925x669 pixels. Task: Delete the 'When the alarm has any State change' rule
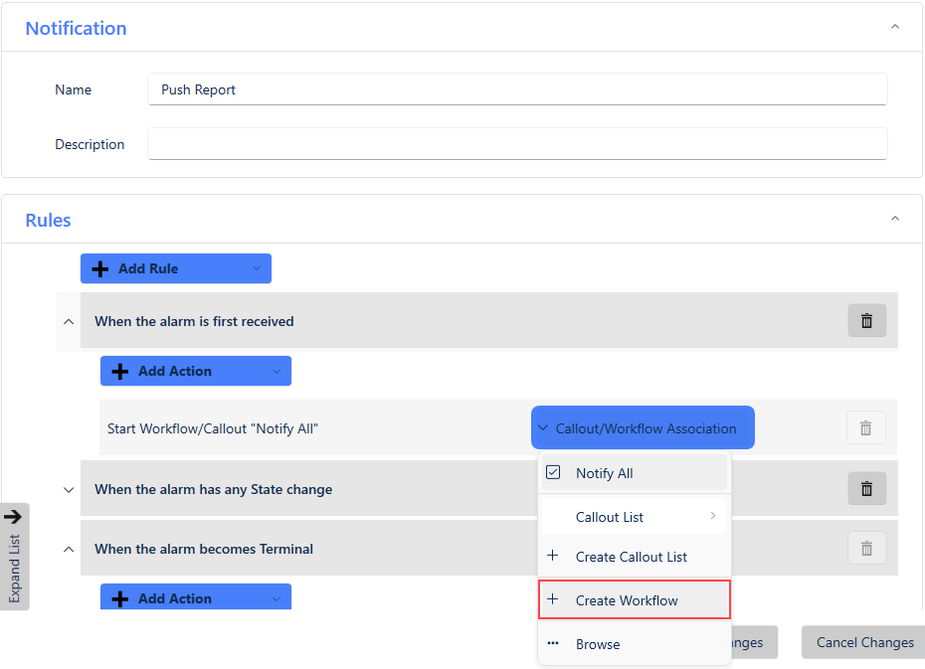(x=866, y=488)
